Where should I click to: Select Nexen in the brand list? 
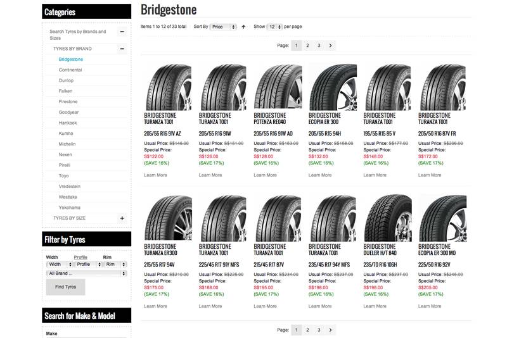(x=65, y=155)
